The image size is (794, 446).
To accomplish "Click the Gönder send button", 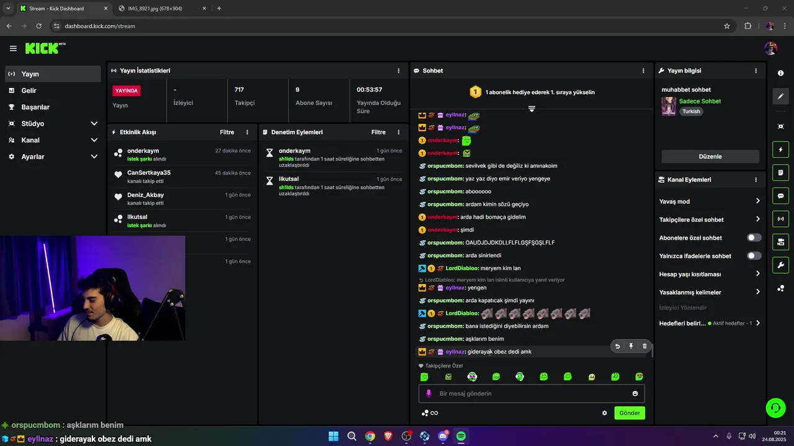I will 630,413.
